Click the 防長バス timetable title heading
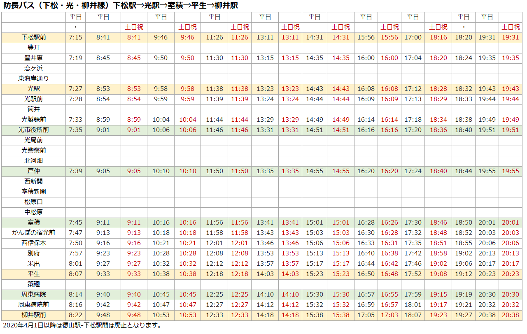Viewport: 527px width, 334px height. tap(121, 6)
